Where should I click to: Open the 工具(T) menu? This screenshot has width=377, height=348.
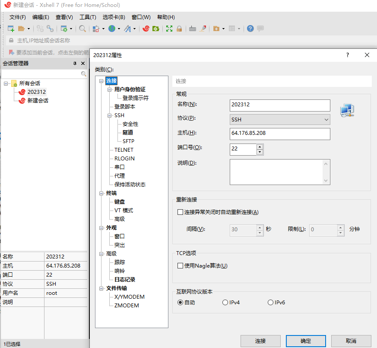[88, 17]
